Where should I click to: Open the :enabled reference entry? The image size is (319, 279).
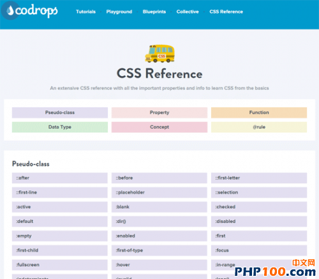[159, 236]
